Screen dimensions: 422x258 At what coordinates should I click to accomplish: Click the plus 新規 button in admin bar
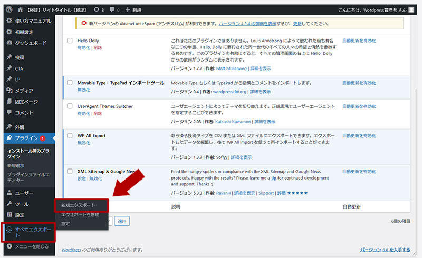tap(133, 10)
